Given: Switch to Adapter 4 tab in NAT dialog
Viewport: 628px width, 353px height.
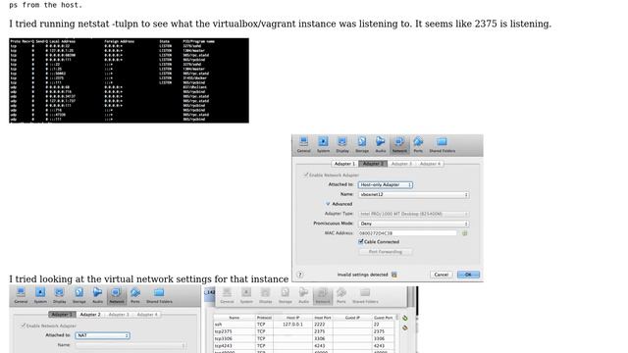Looking at the screenshot, I should (x=147, y=315).
